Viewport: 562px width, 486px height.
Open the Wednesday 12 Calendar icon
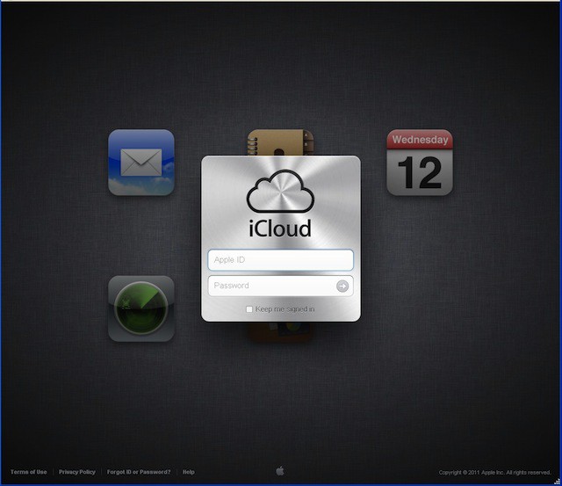[x=420, y=163]
